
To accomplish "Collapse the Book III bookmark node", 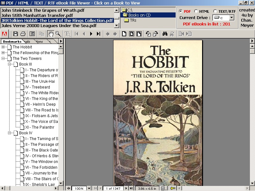I will pyautogui.click(x=10, y=64).
